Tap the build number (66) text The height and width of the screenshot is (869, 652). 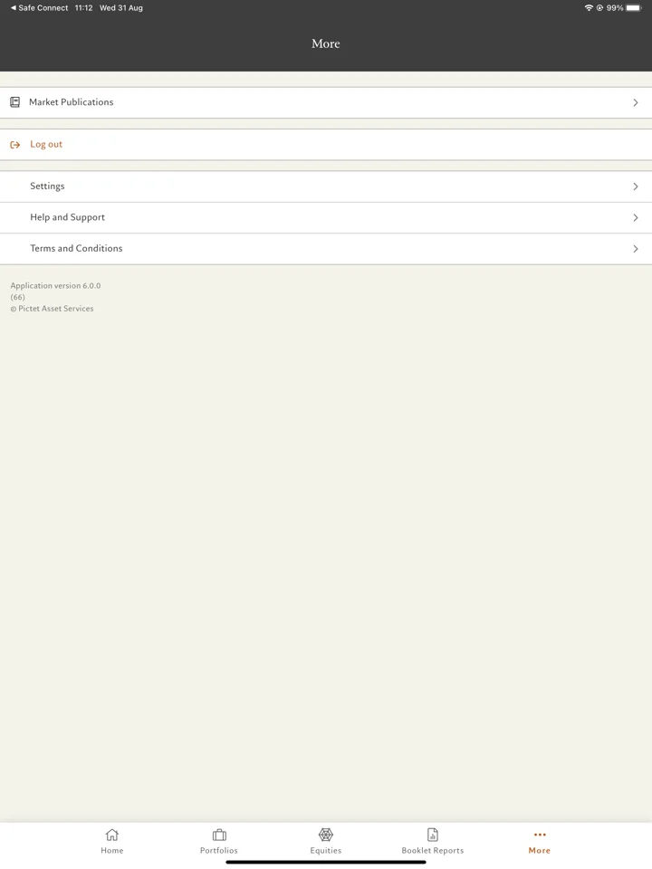pos(18,297)
